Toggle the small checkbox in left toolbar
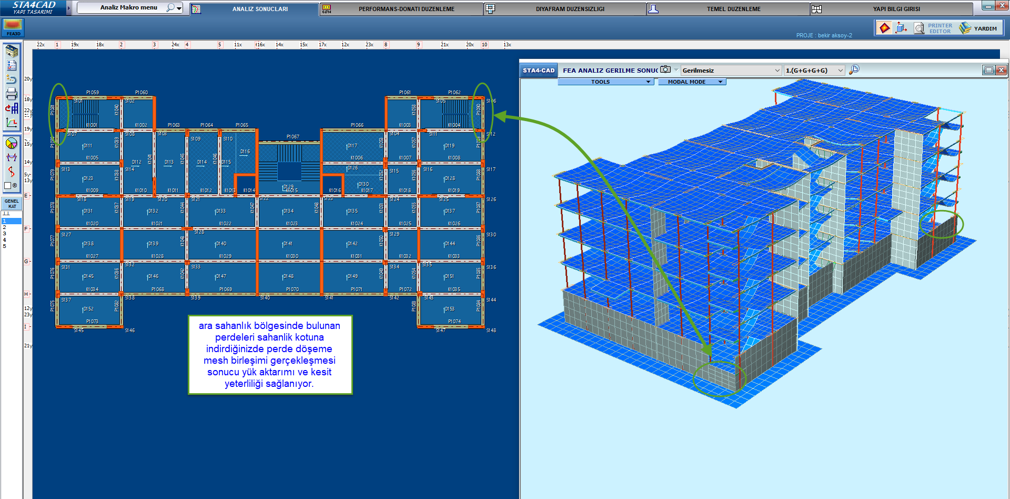 tap(8, 186)
